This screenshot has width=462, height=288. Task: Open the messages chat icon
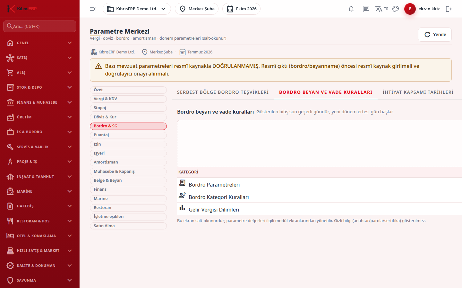[366, 9]
